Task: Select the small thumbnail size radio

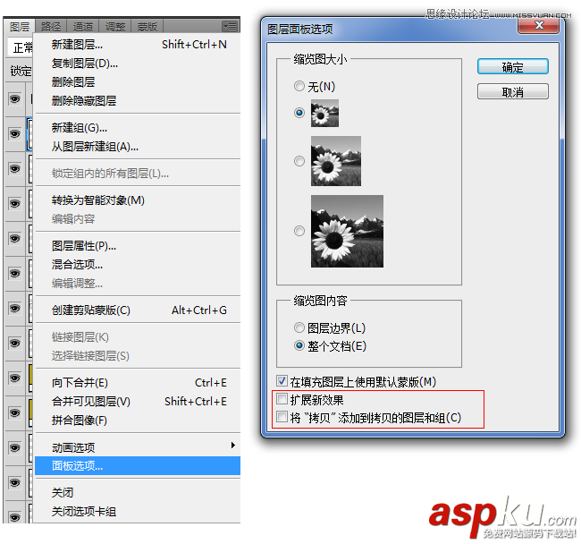Action: click(299, 113)
